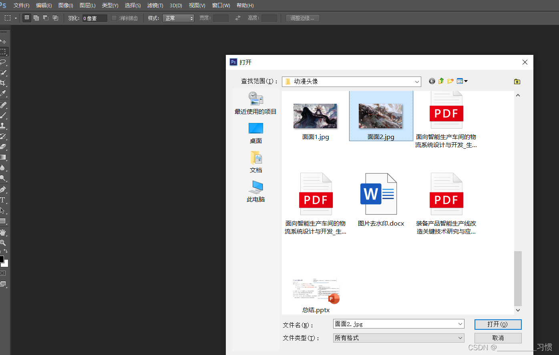Viewport: 559px width, 355px height.
Task: Click the 打开 button
Action: [497, 324]
